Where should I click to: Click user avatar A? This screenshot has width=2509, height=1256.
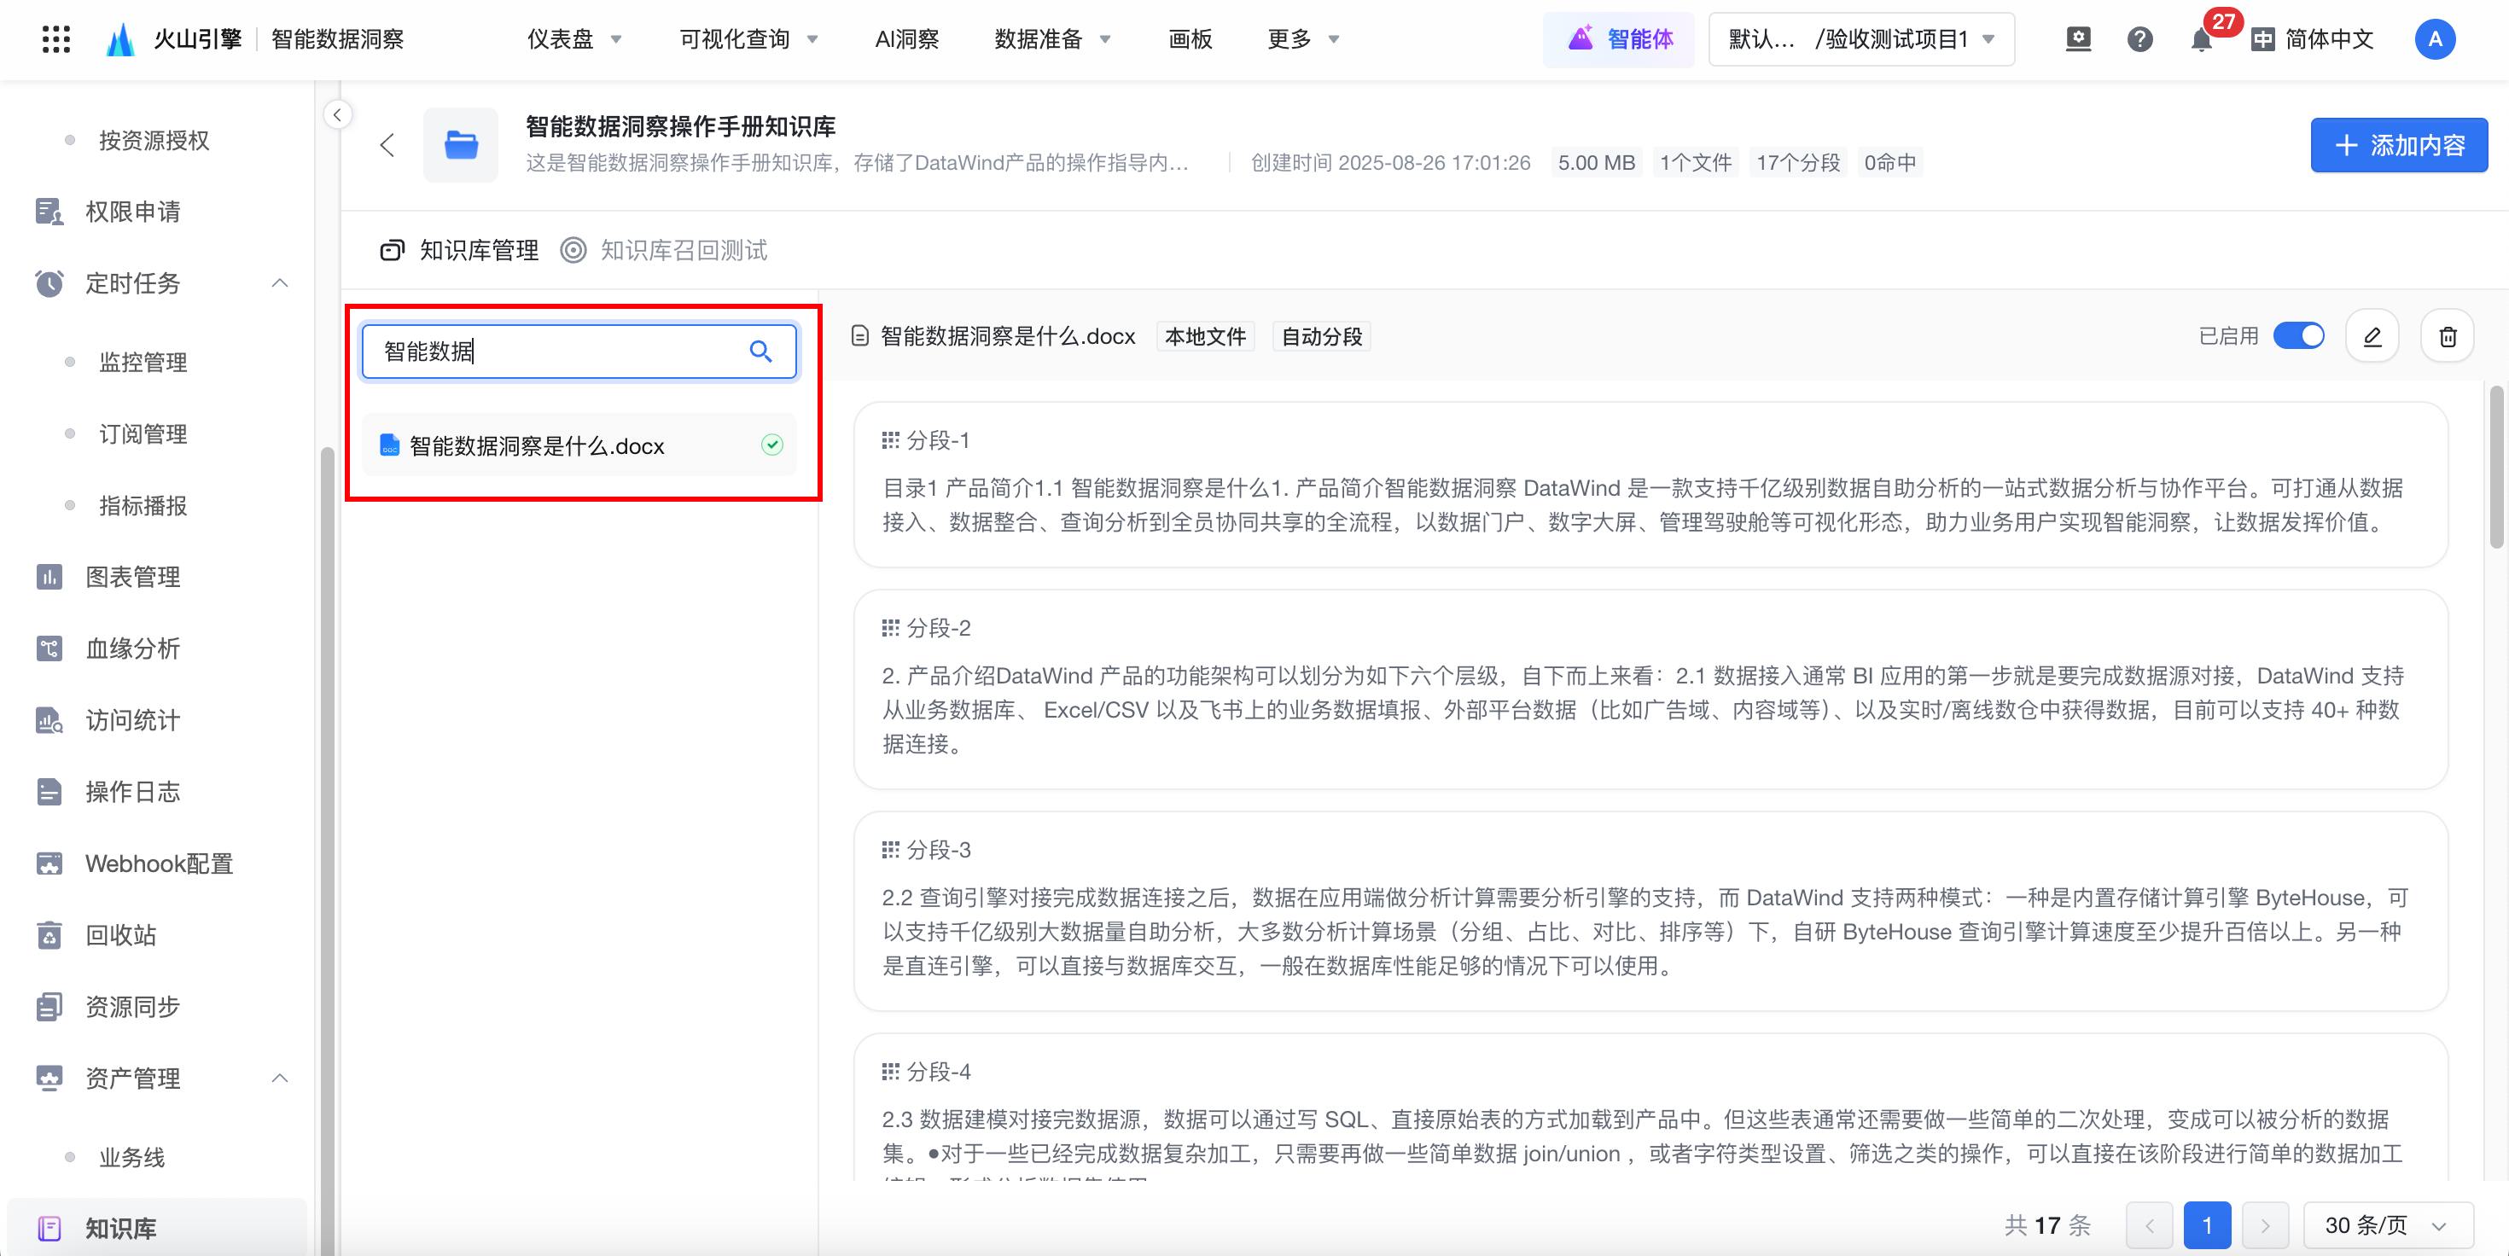(x=2434, y=40)
